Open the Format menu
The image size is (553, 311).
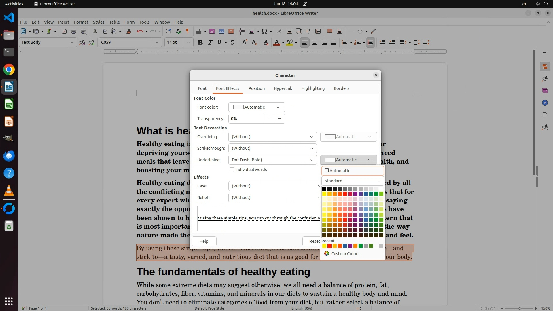click(81, 22)
